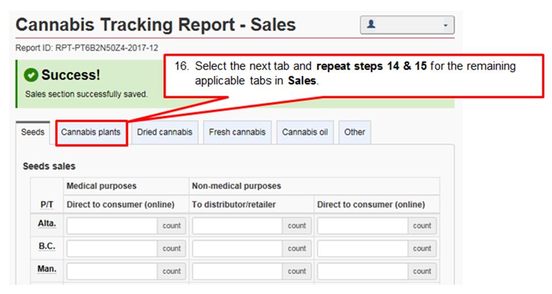Select Man. to distributor/retailer count field

(238, 271)
